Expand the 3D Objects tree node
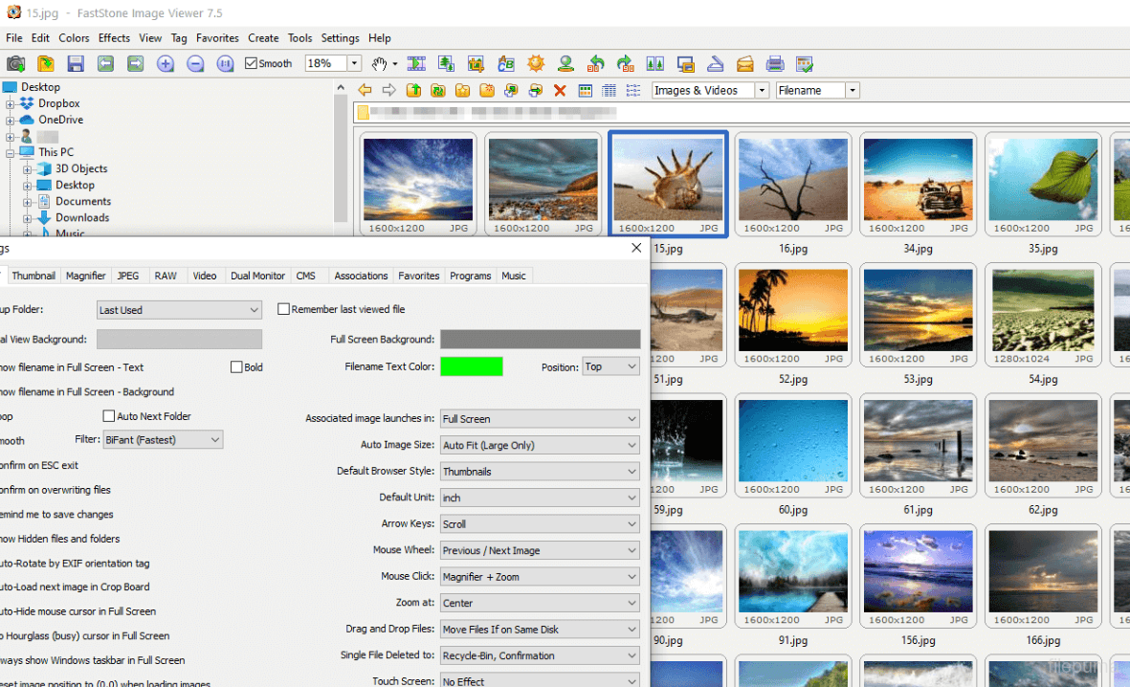 pos(28,169)
